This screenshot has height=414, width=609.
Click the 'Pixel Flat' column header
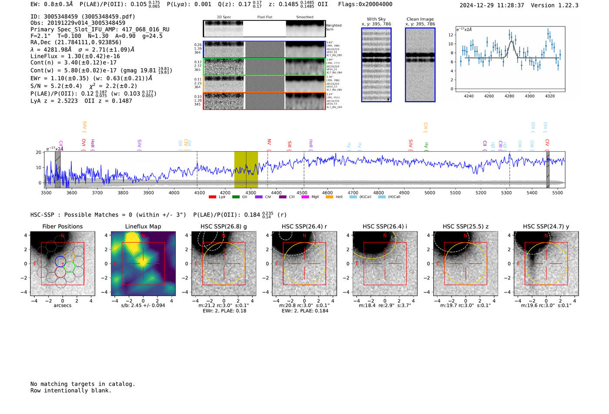pyautogui.click(x=264, y=17)
